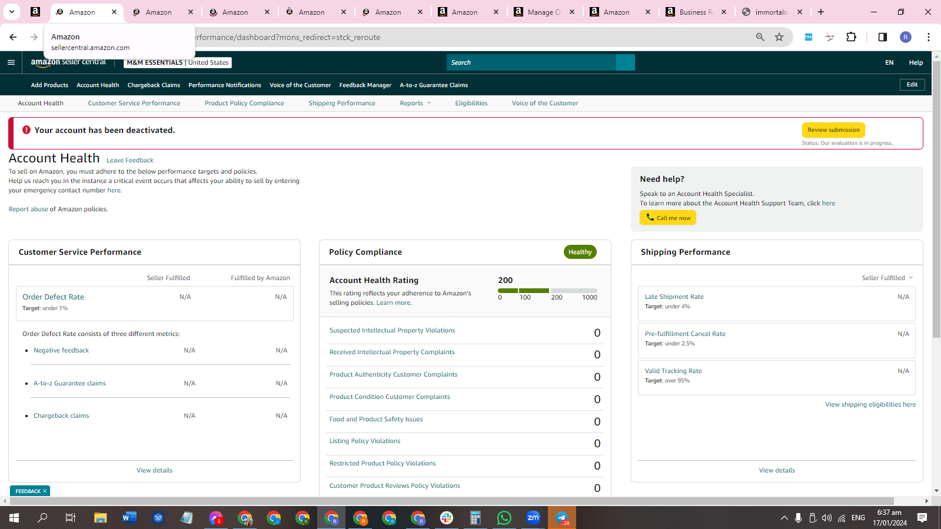Viewport: 941px width, 529px height.
Task: Open the browser extensions puzzle icon
Action: tap(851, 37)
